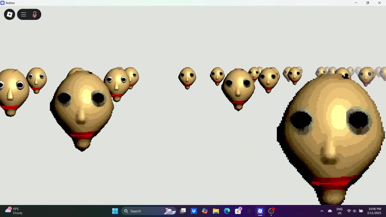Minimize the Roblox window
Viewport: 386px width, 217px height.
356,3
